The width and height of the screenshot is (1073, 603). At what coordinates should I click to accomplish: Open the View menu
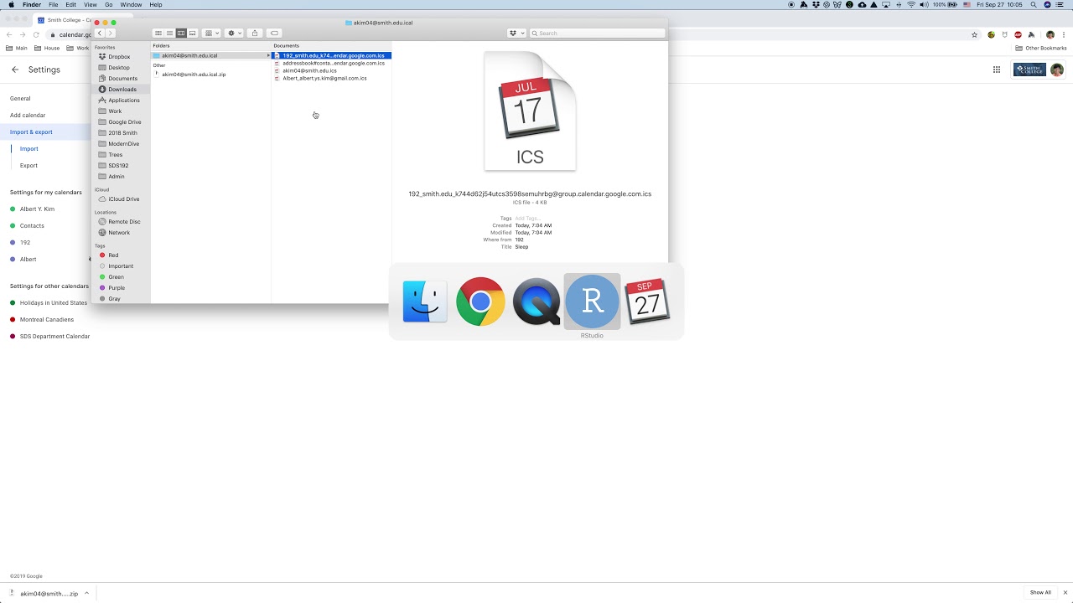[x=90, y=4]
